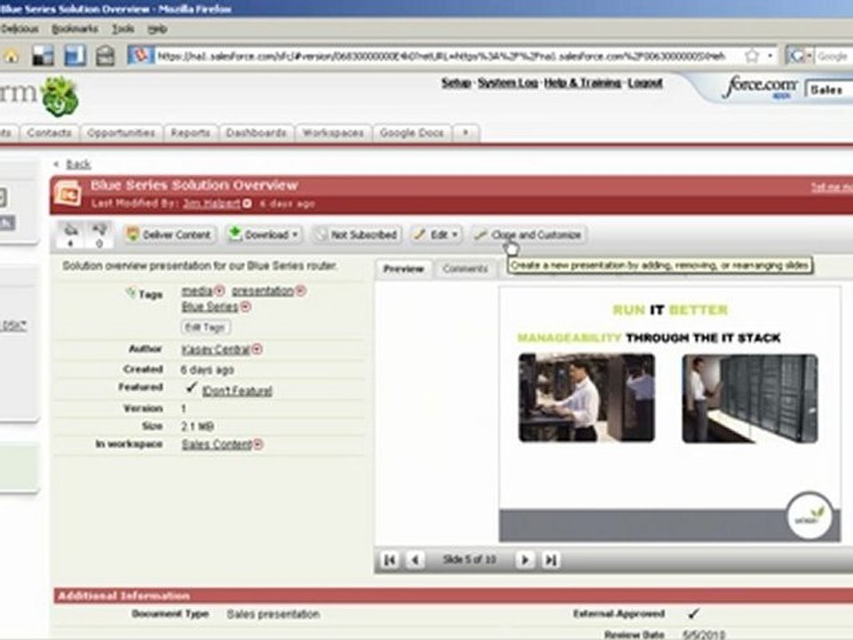
Task: Open the Tools menu
Action: point(123,28)
